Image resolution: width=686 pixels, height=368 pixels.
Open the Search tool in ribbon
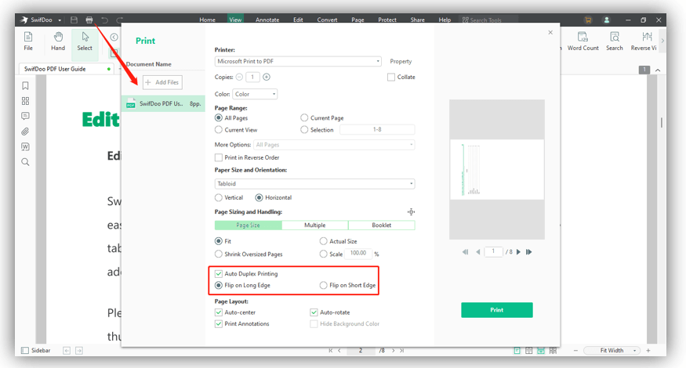(x=614, y=41)
